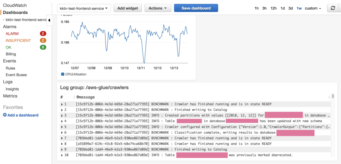Expand log row 2

(x=62, y=110)
